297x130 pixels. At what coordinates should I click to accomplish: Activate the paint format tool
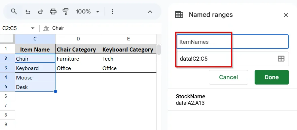click(x=65, y=12)
